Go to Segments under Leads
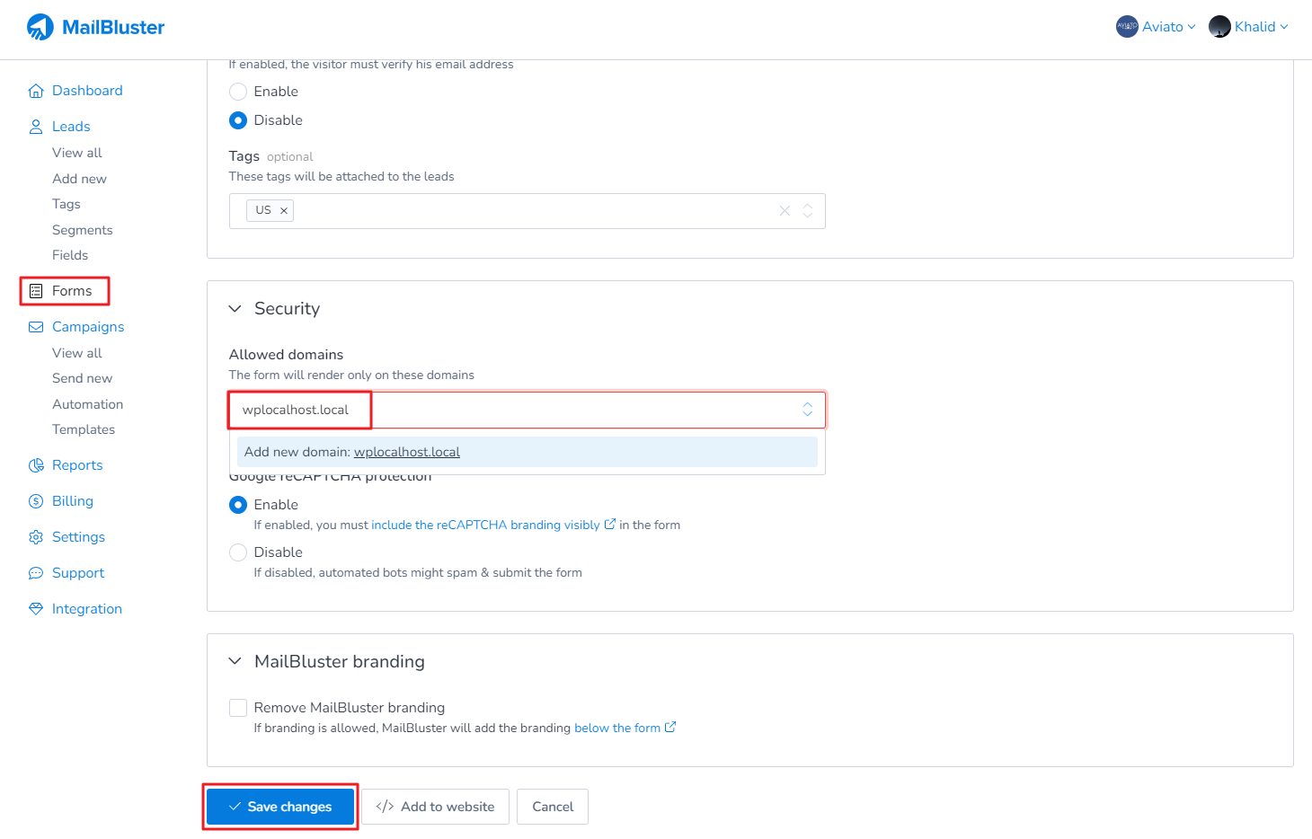 coord(82,230)
